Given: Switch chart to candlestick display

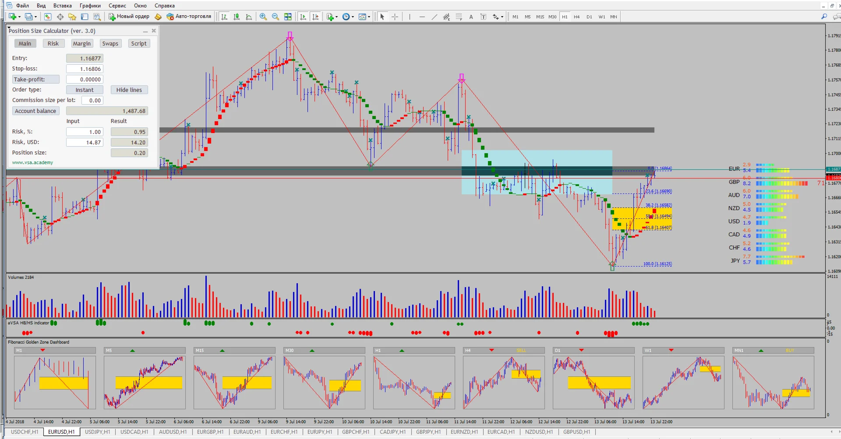Looking at the screenshot, I should (237, 17).
